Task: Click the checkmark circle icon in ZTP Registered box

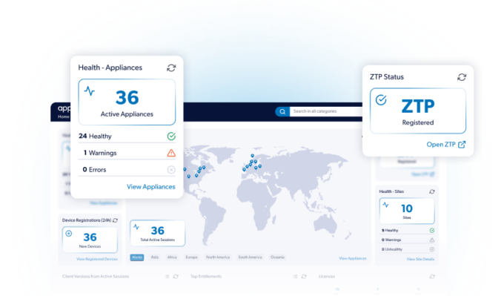Action: tap(381, 100)
